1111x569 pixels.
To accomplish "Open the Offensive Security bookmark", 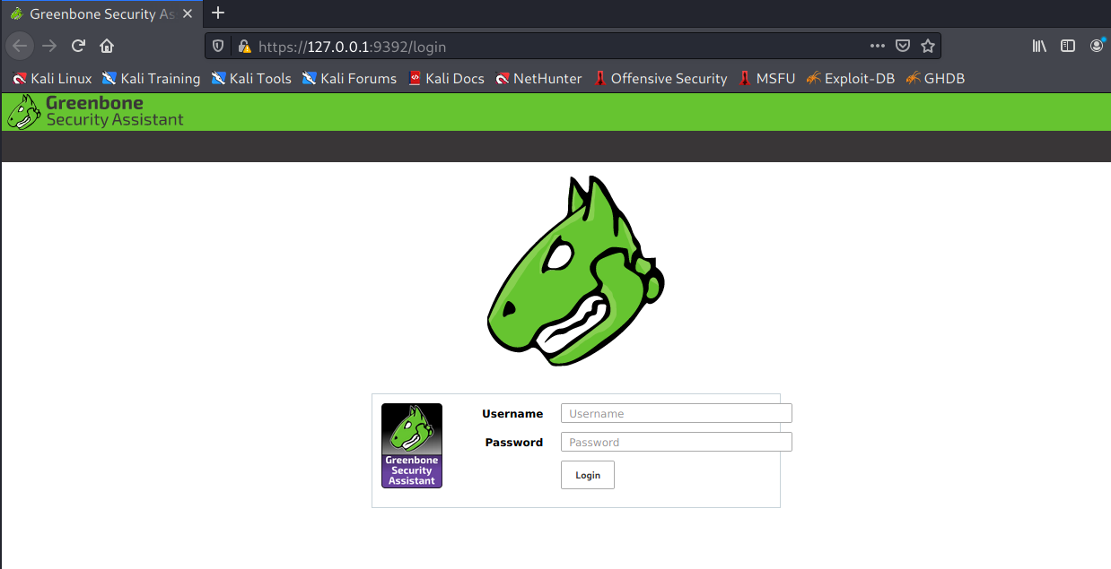I will 660,79.
